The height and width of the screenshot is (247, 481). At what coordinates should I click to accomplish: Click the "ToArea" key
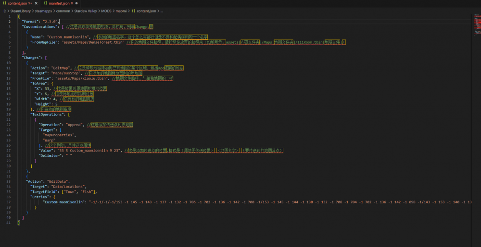pos(38,83)
